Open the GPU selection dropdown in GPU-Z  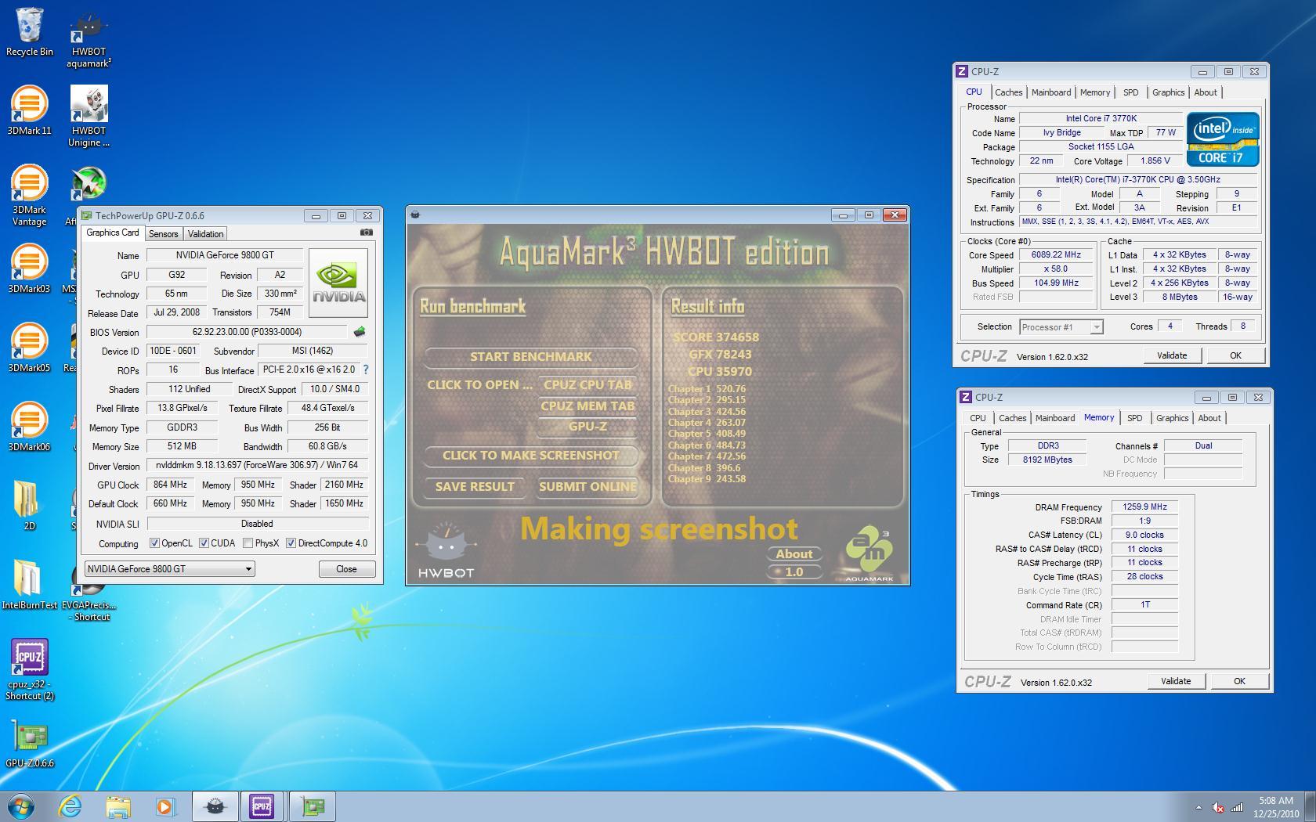coord(169,569)
